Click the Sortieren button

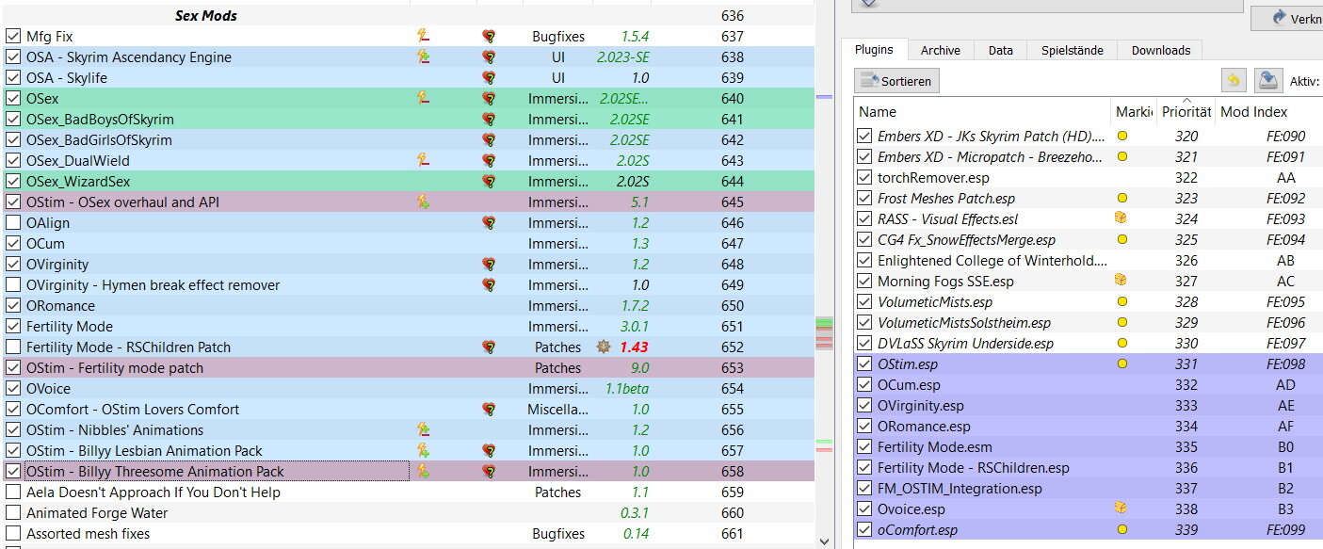[896, 81]
